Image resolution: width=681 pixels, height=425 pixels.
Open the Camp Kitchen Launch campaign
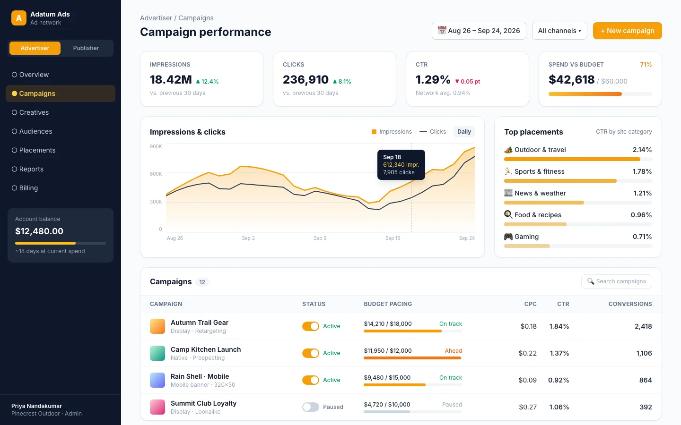click(206, 349)
